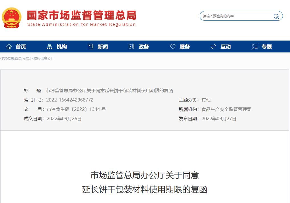Screen dimensions: 290x203
Task: Select the home icon beside 首页
Action: [x=9, y=46]
